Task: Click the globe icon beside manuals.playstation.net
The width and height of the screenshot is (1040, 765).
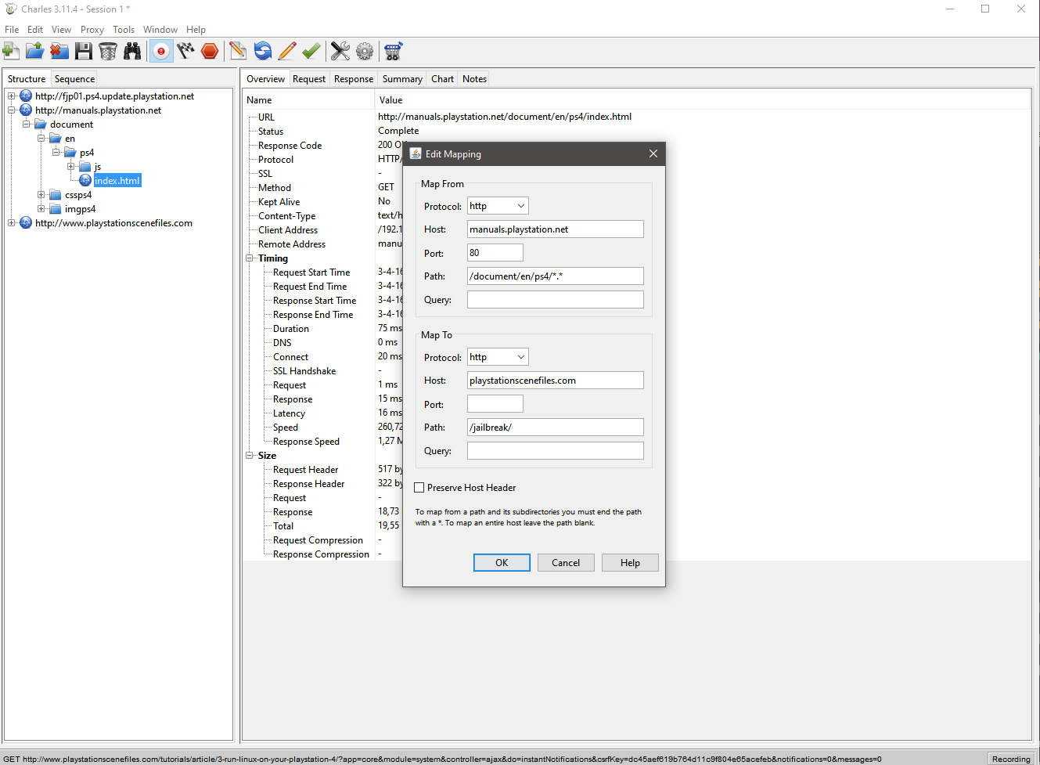Action: (26, 110)
